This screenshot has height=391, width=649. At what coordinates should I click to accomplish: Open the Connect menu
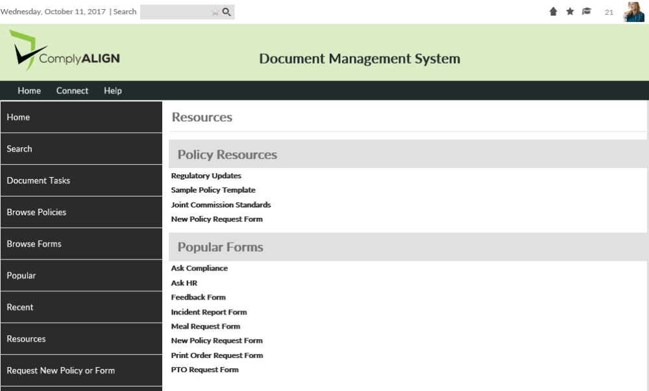click(x=73, y=91)
